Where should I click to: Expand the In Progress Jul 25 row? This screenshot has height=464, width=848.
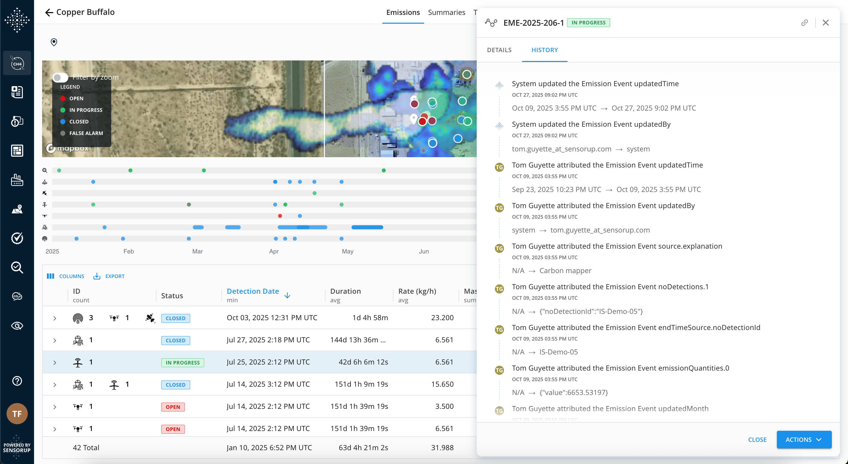point(55,362)
